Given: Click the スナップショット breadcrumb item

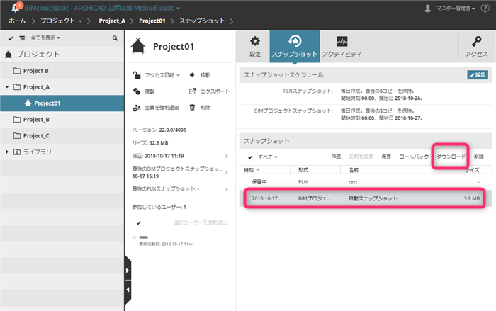Looking at the screenshot, I should (202, 21).
